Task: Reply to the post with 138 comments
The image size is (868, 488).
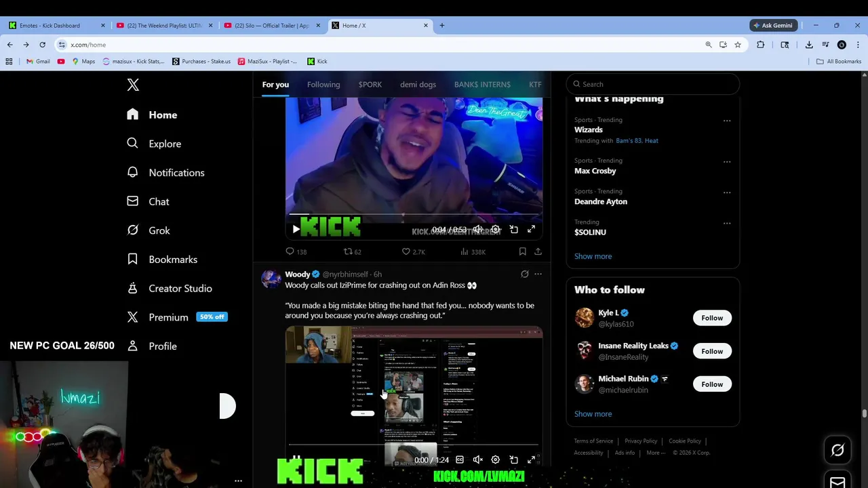Action: pyautogui.click(x=296, y=251)
